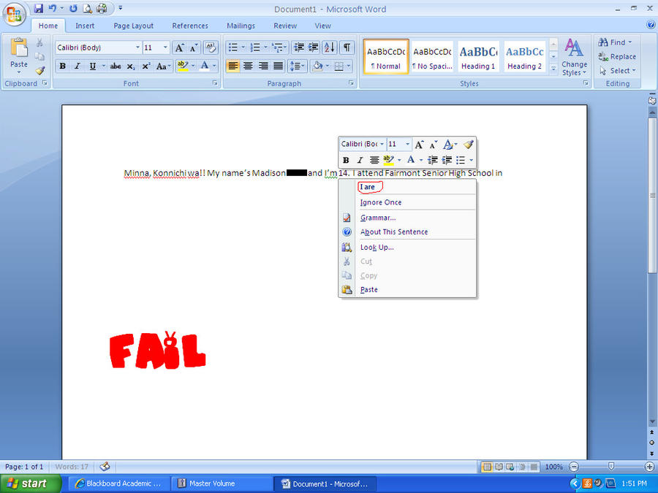Open Select dropdown in Editing group
The width and height of the screenshot is (658, 493).
point(618,70)
